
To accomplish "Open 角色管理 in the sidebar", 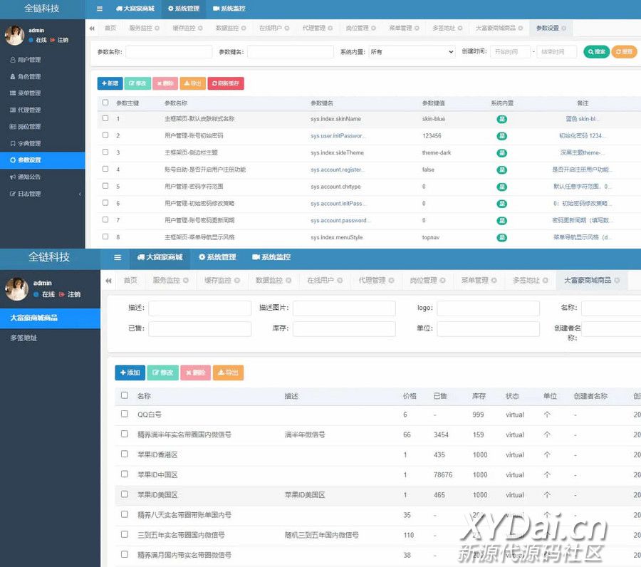I will [x=28, y=76].
